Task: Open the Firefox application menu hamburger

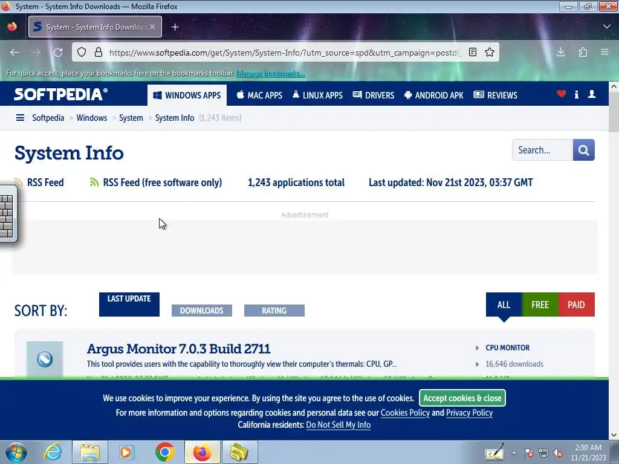Action: 604,52
